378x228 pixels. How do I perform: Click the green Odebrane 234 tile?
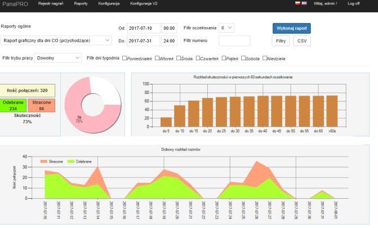coord(13,105)
